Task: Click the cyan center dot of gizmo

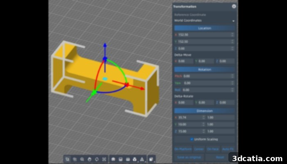Action: point(105,79)
